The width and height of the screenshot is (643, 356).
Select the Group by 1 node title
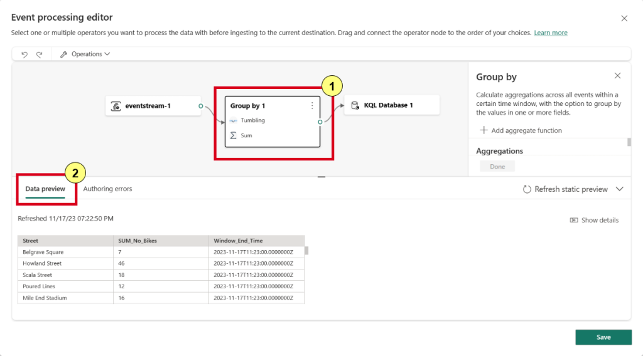click(x=247, y=105)
